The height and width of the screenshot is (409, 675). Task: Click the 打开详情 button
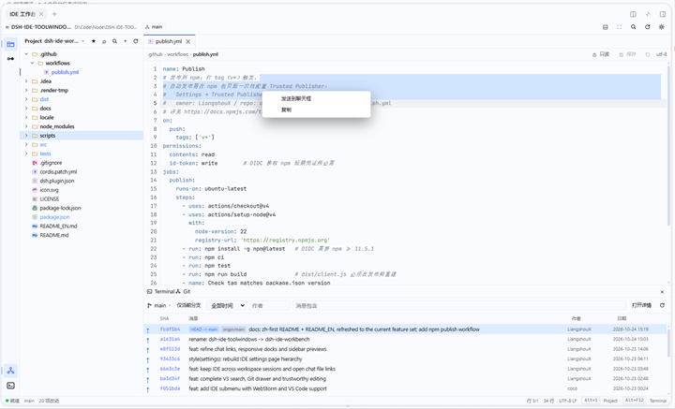[641, 305]
